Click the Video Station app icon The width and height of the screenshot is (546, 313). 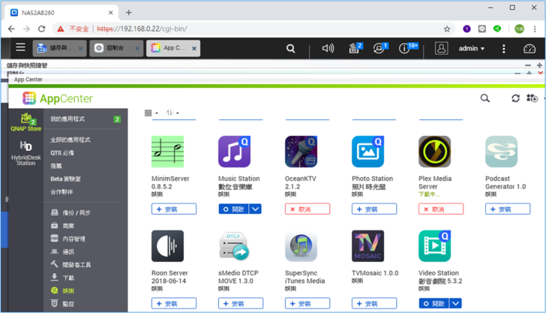pos(434,245)
